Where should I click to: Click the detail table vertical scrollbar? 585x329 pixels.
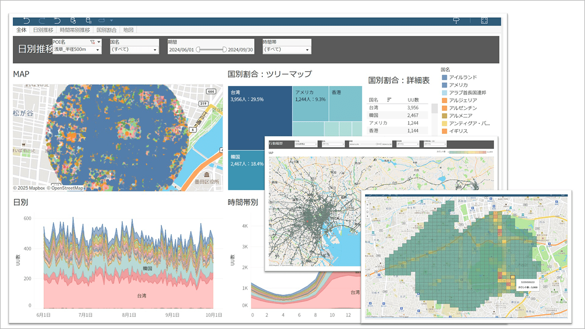point(435,108)
